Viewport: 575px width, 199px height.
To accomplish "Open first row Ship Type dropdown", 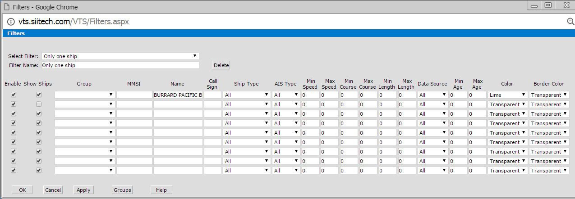I will pos(247,95).
